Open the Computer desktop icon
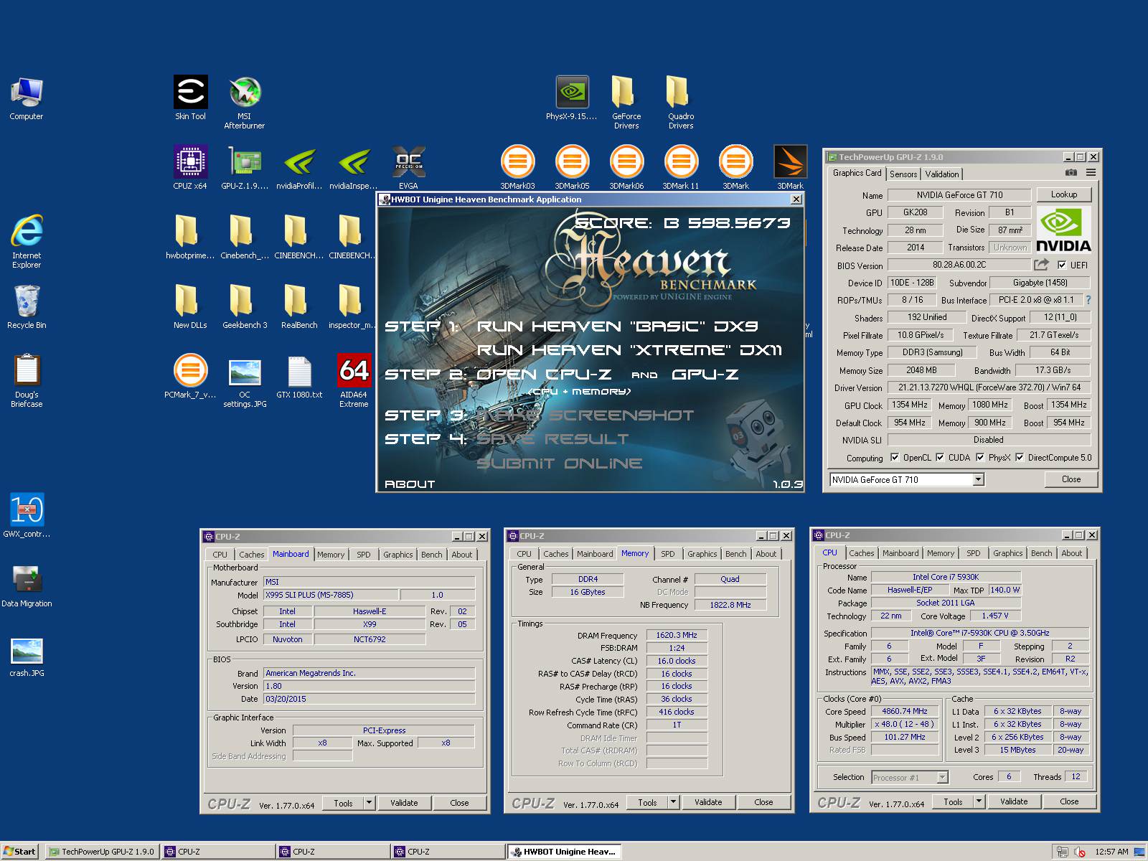This screenshot has width=1148, height=861. click(27, 98)
